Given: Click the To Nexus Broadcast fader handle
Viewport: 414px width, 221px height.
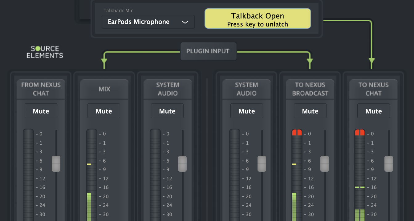Looking at the screenshot, I should 325,163.
